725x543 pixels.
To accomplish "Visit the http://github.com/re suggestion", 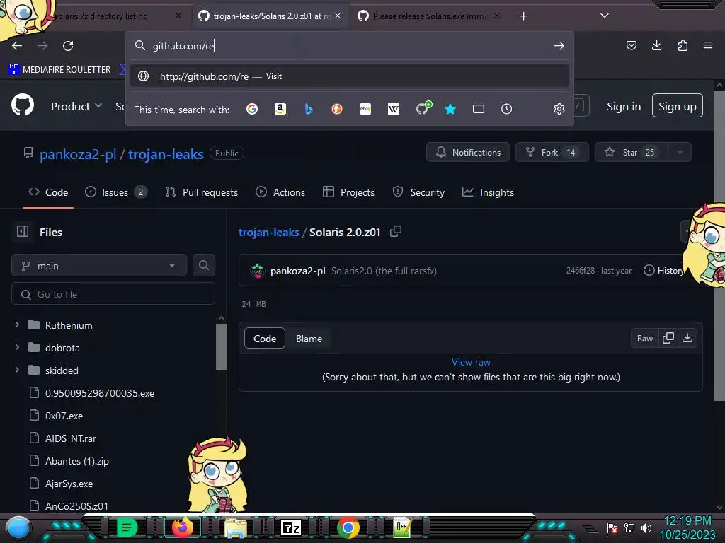I will point(349,76).
